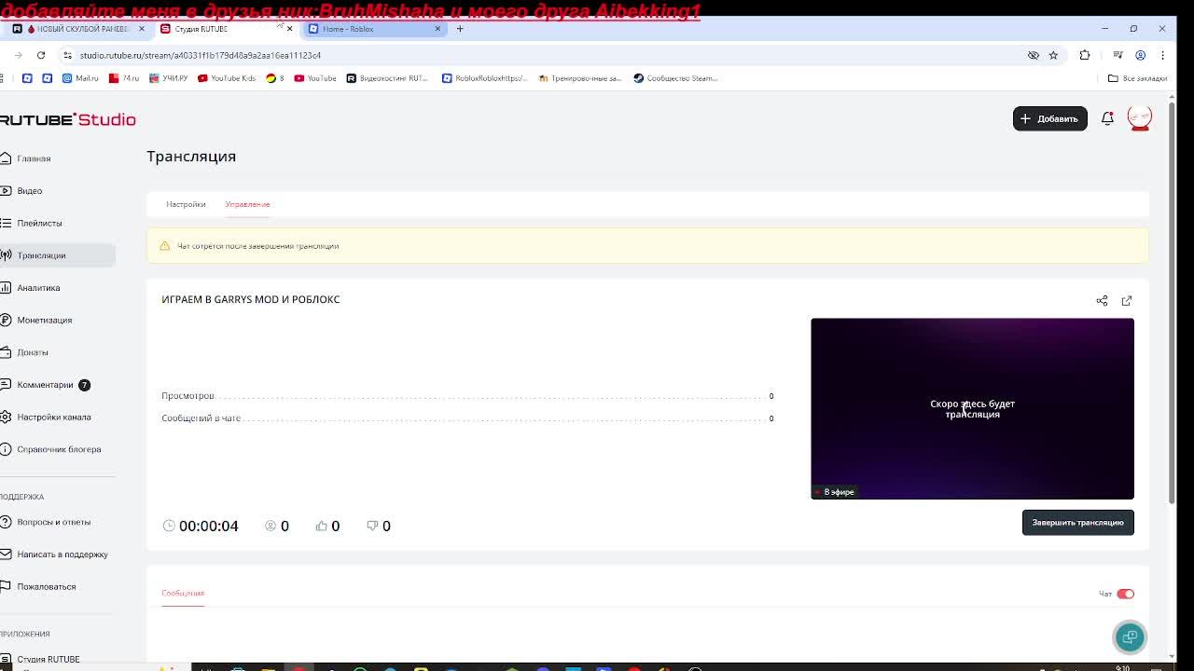Screen dimensions: 1194x671
Task: Close the Home - Roblox browser tab
Action: pyautogui.click(x=437, y=29)
